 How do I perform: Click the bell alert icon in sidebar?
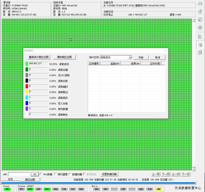click(x=200, y=28)
